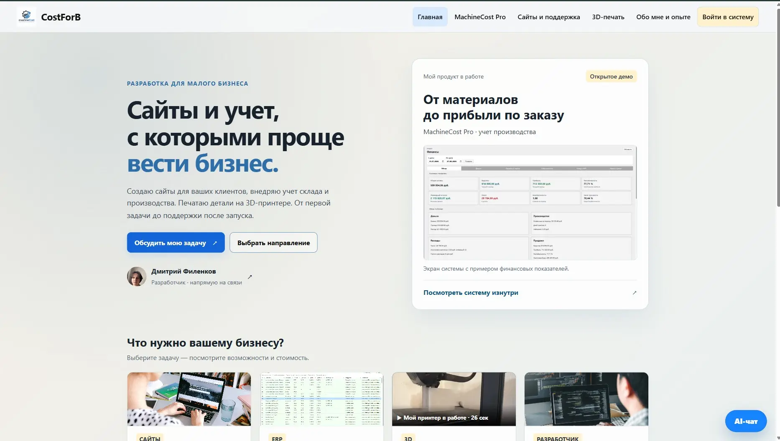780x441 pixels.
Task: Click the Открытое демо badge
Action: point(611,76)
